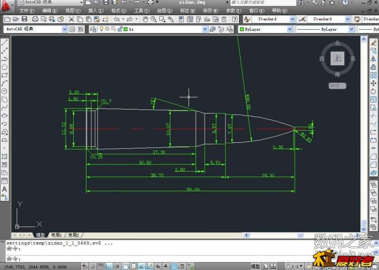379x270 pixels.
Task: Select the Multiline Text tool
Action: 5,189
